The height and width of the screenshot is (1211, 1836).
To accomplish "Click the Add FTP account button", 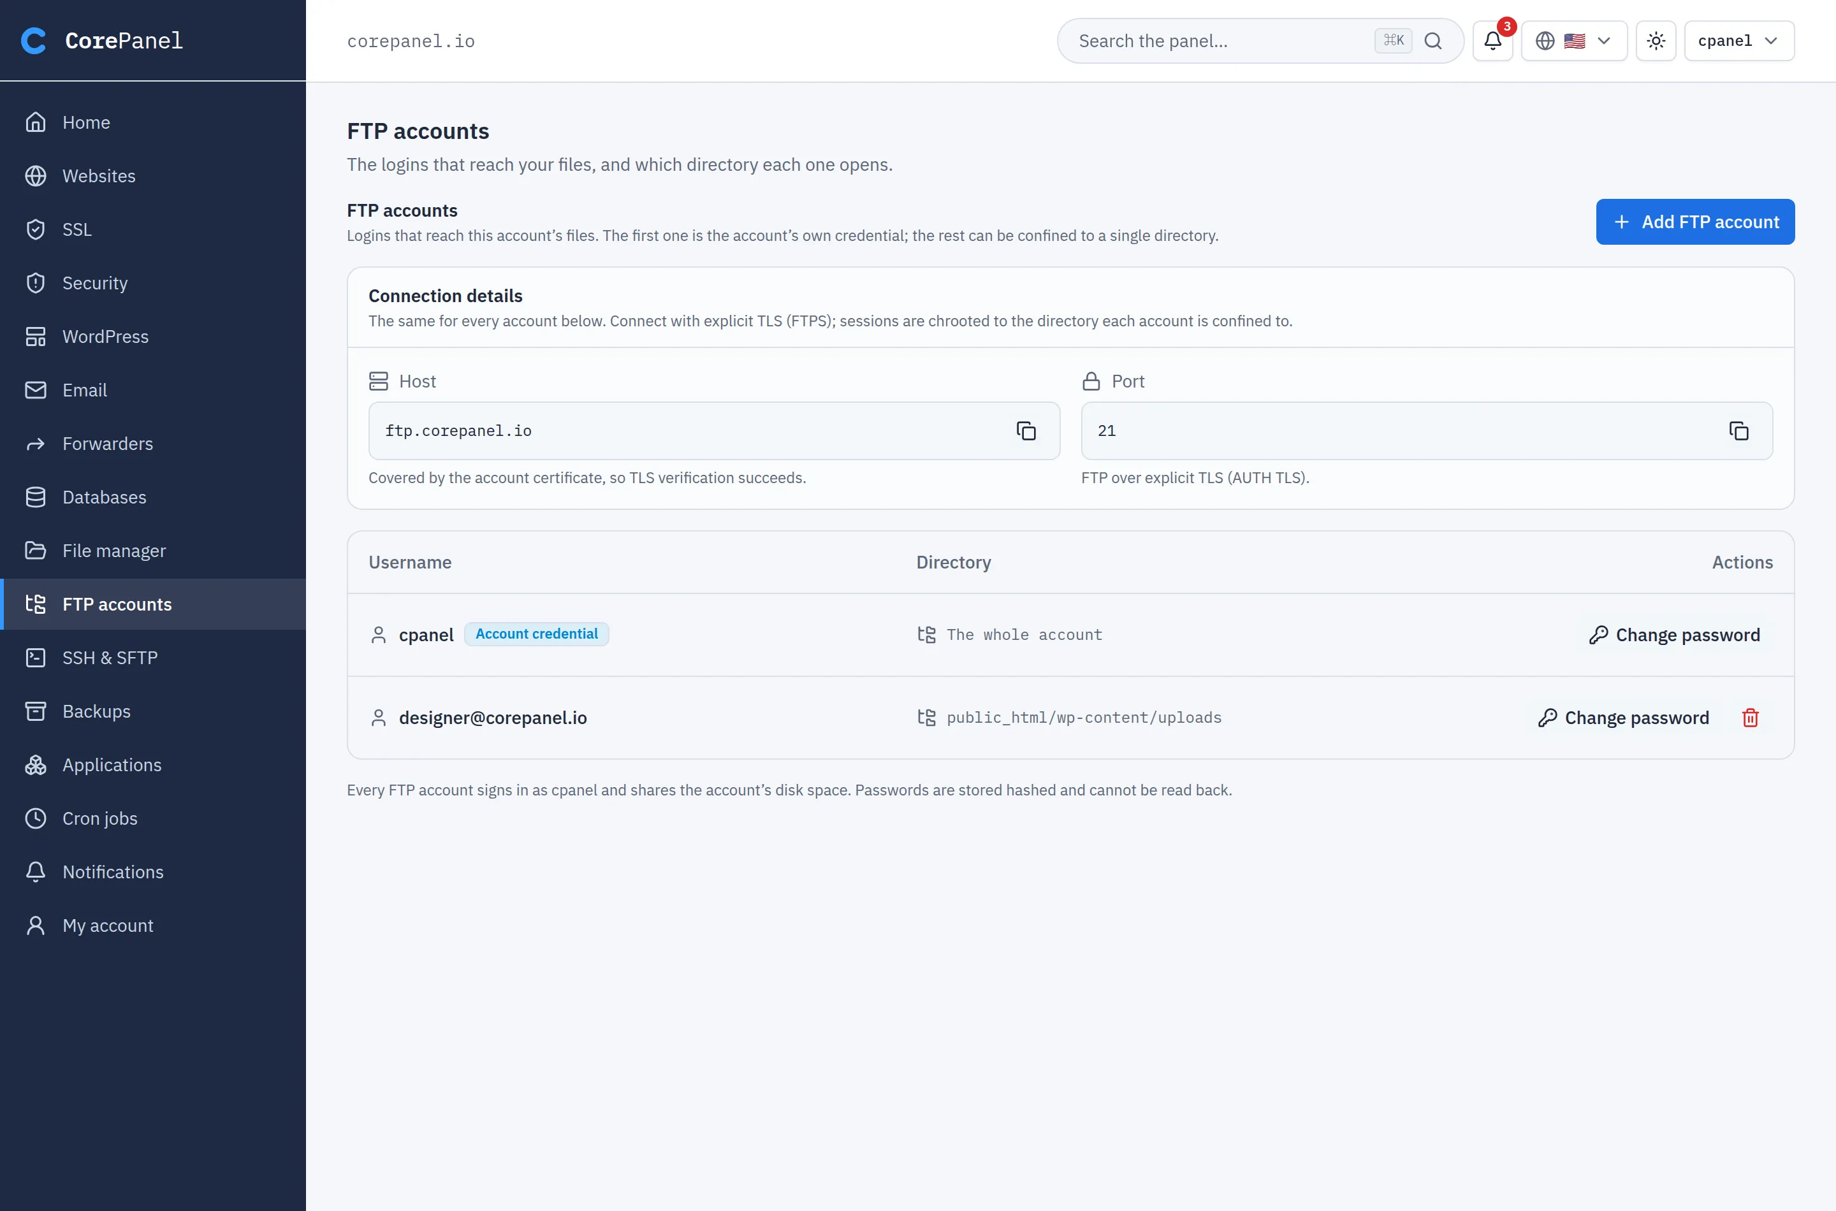I will (x=1694, y=222).
